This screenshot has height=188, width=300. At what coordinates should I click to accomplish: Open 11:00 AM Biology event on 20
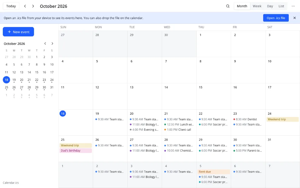point(144,124)
